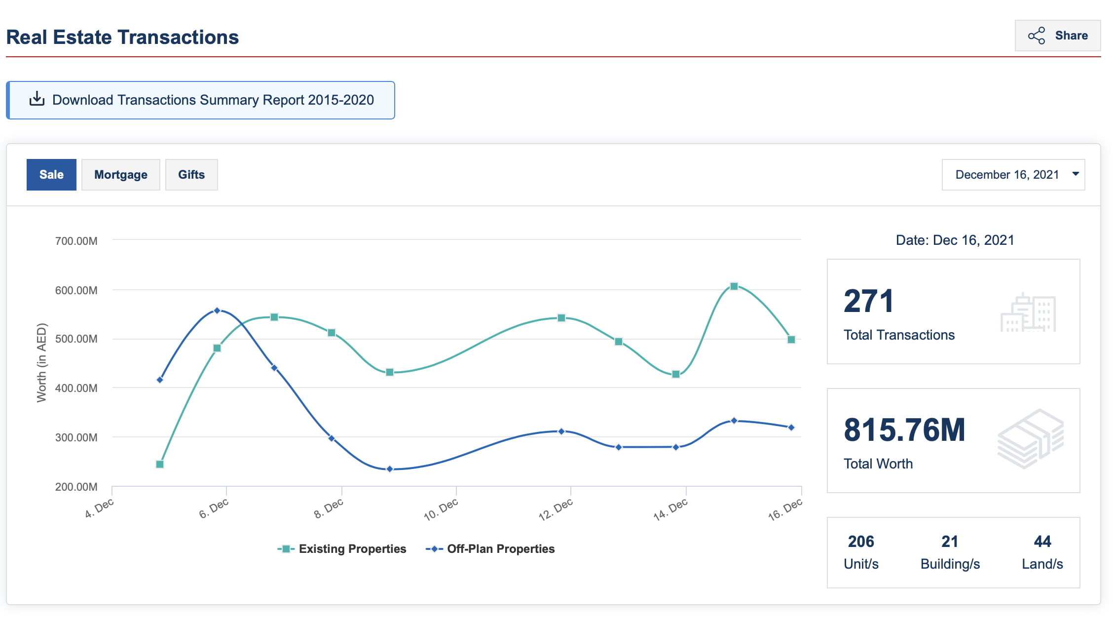Click the Date: Dec 16, 2021 label

(955, 240)
